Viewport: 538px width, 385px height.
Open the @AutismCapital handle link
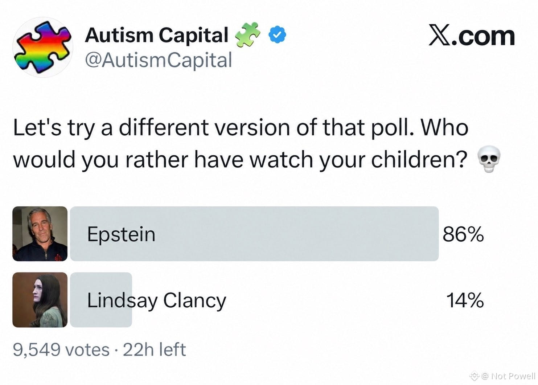[159, 60]
